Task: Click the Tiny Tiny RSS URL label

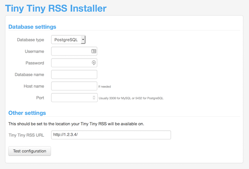Action: point(26,135)
